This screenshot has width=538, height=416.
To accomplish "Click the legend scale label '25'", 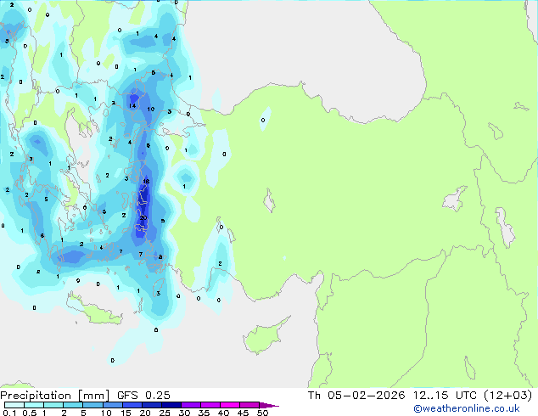I will coord(165,413).
